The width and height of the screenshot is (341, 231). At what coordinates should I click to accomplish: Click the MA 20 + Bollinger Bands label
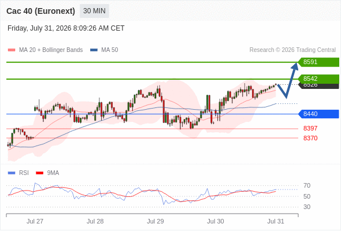(x=51, y=50)
